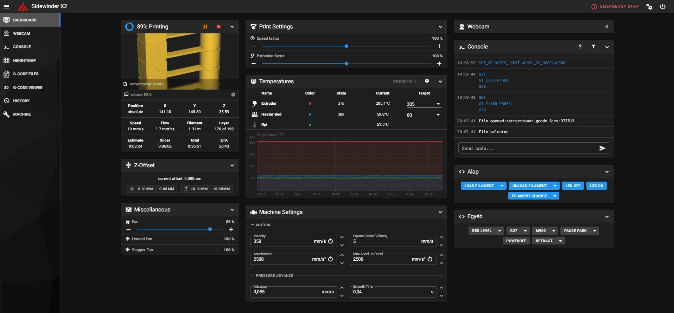Open the console filter icon
This screenshot has height=313, width=674.
(x=593, y=46)
